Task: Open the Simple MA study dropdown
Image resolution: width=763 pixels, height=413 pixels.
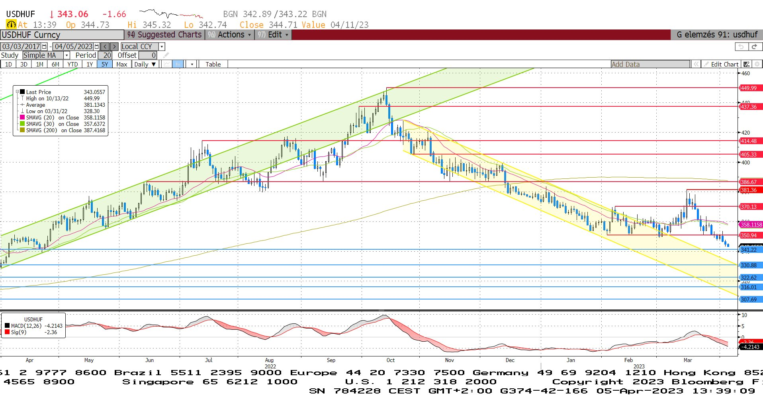Action: [67, 55]
